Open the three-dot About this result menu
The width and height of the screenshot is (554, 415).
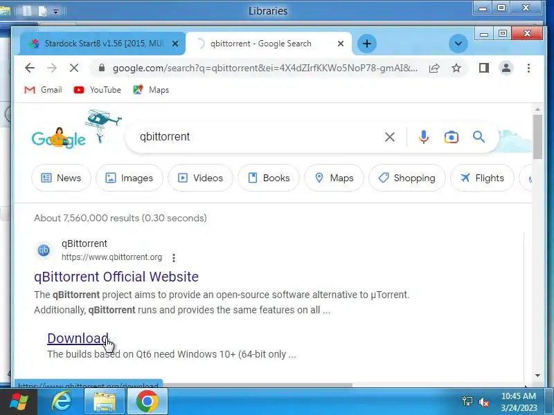(174, 257)
